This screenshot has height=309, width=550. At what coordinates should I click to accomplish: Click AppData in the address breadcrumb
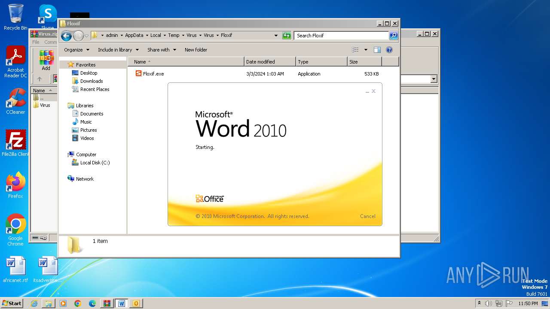(134, 35)
